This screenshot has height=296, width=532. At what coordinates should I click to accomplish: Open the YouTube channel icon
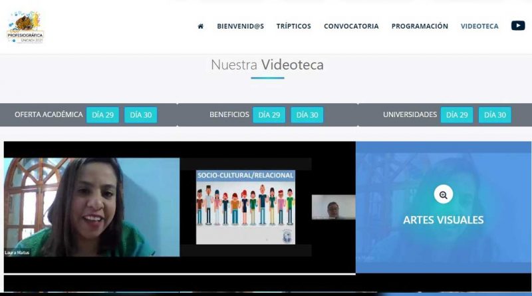point(517,26)
